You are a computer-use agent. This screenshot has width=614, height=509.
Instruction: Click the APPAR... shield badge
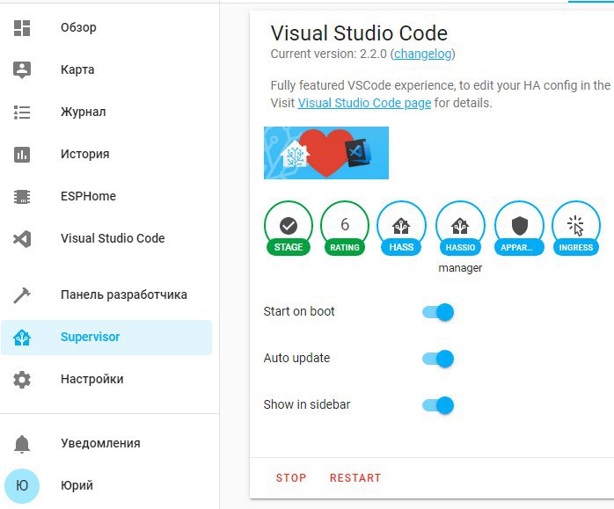click(519, 229)
